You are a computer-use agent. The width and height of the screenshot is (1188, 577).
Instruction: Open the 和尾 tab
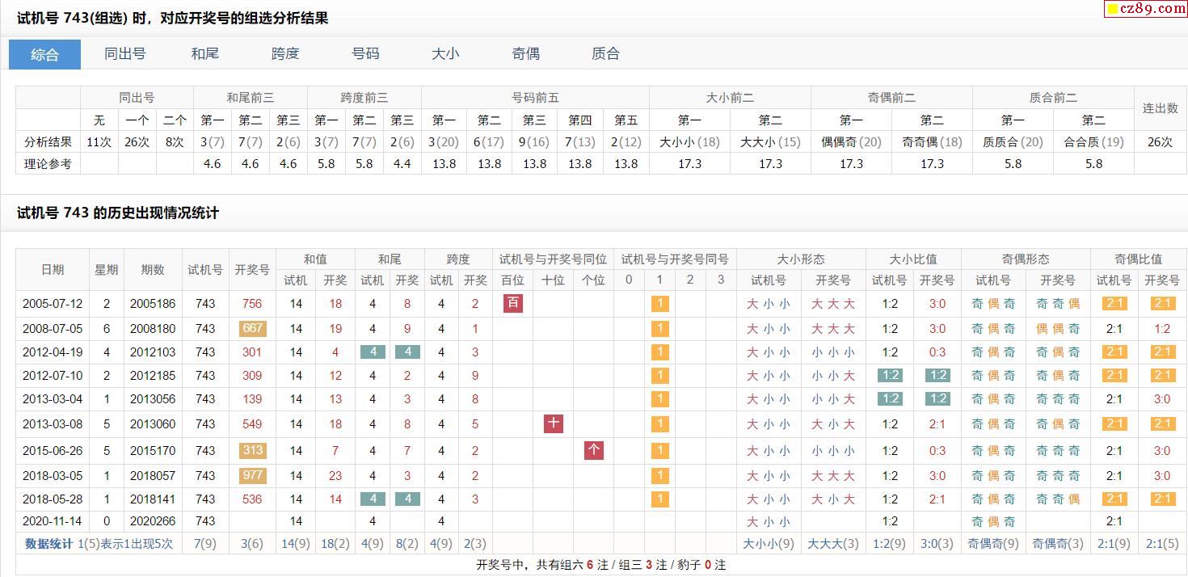click(204, 54)
